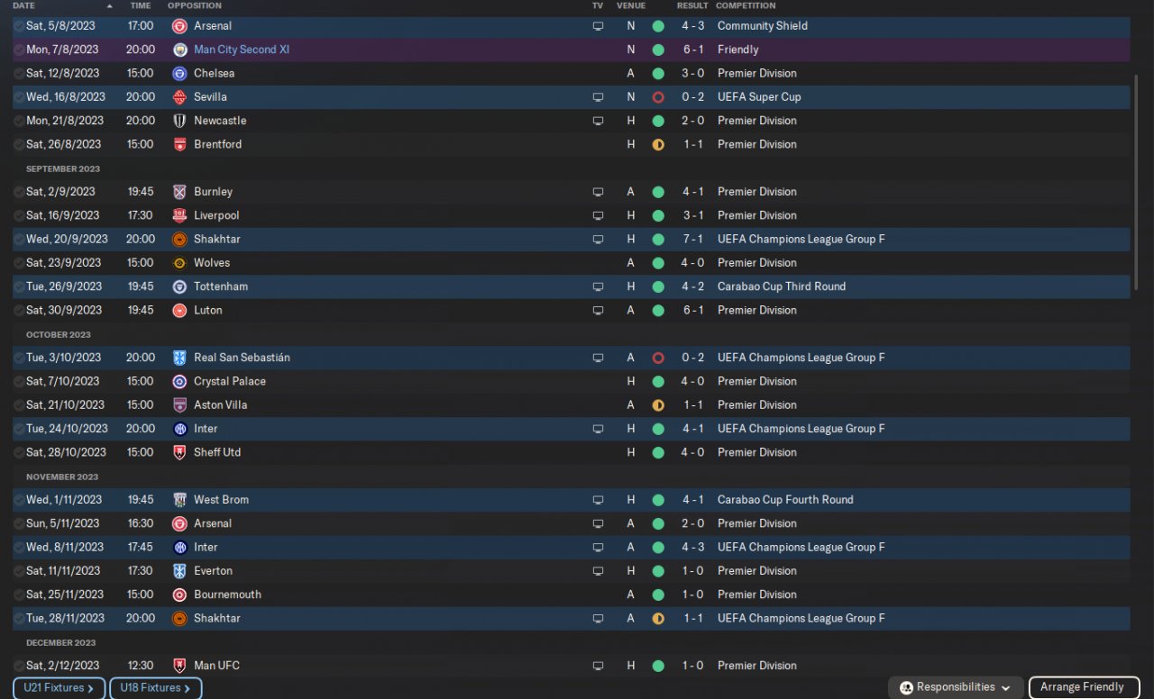
Task: Click the Sevilla club crest icon
Action: [x=179, y=97]
